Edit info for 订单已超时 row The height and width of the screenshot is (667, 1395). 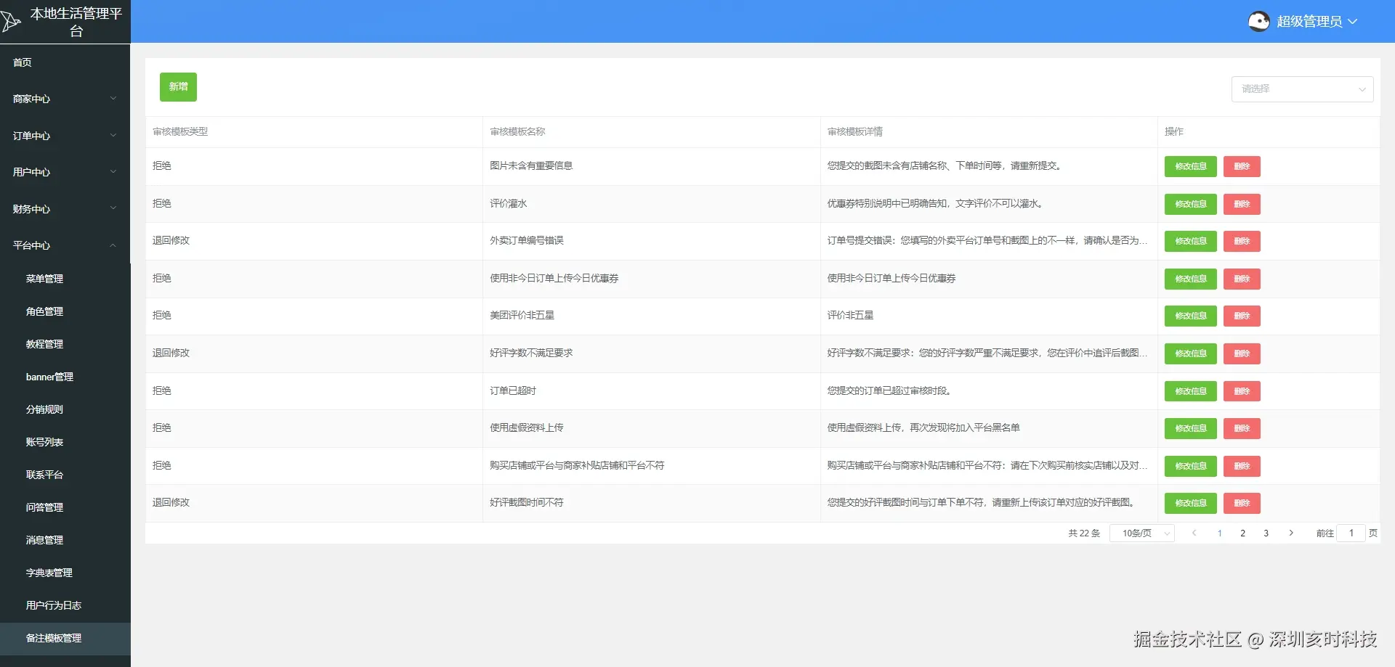click(x=1190, y=391)
